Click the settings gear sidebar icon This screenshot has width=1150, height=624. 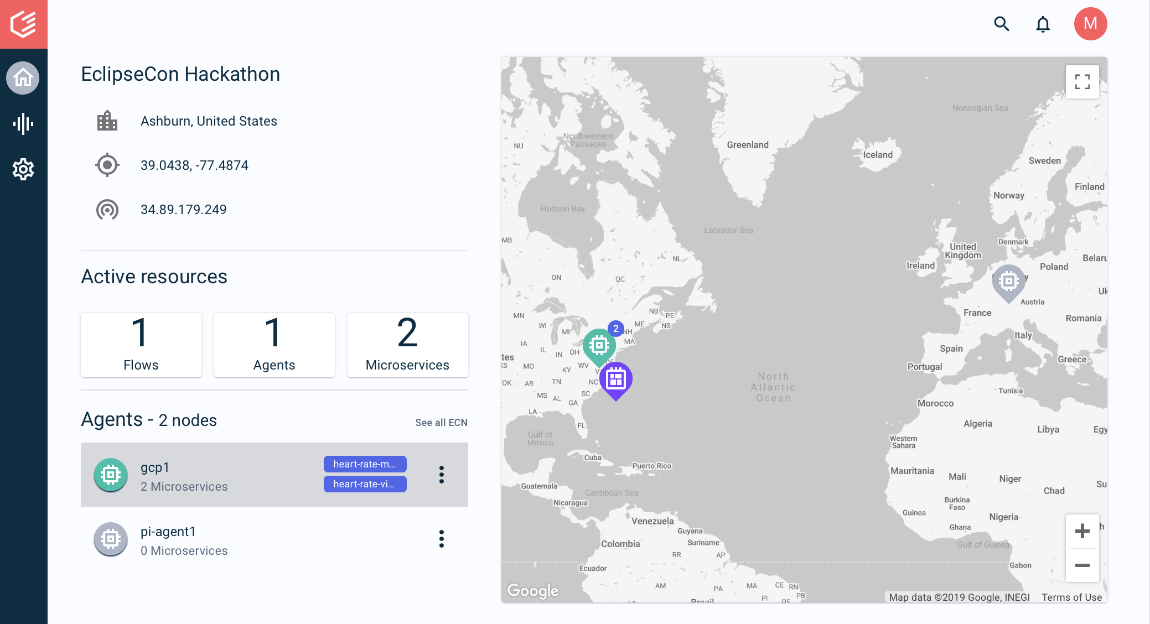pyautogui.click(x=23, y=168)
